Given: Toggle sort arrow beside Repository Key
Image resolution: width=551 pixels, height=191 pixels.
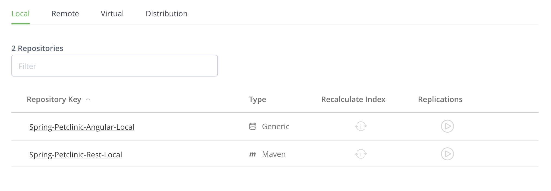Looking at the screenshot, I should [x=88, y=100].
